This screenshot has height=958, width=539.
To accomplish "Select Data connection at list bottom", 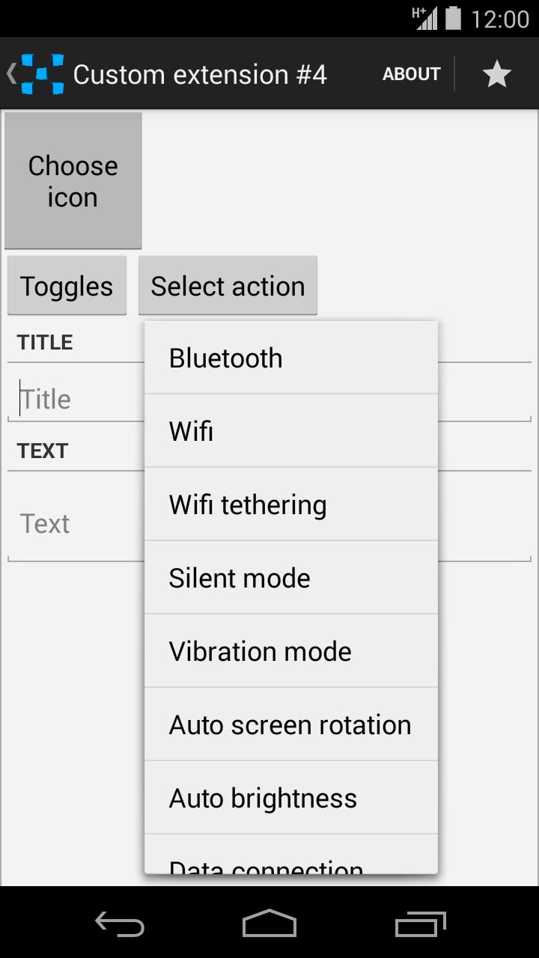I will (x=290, y=864).
